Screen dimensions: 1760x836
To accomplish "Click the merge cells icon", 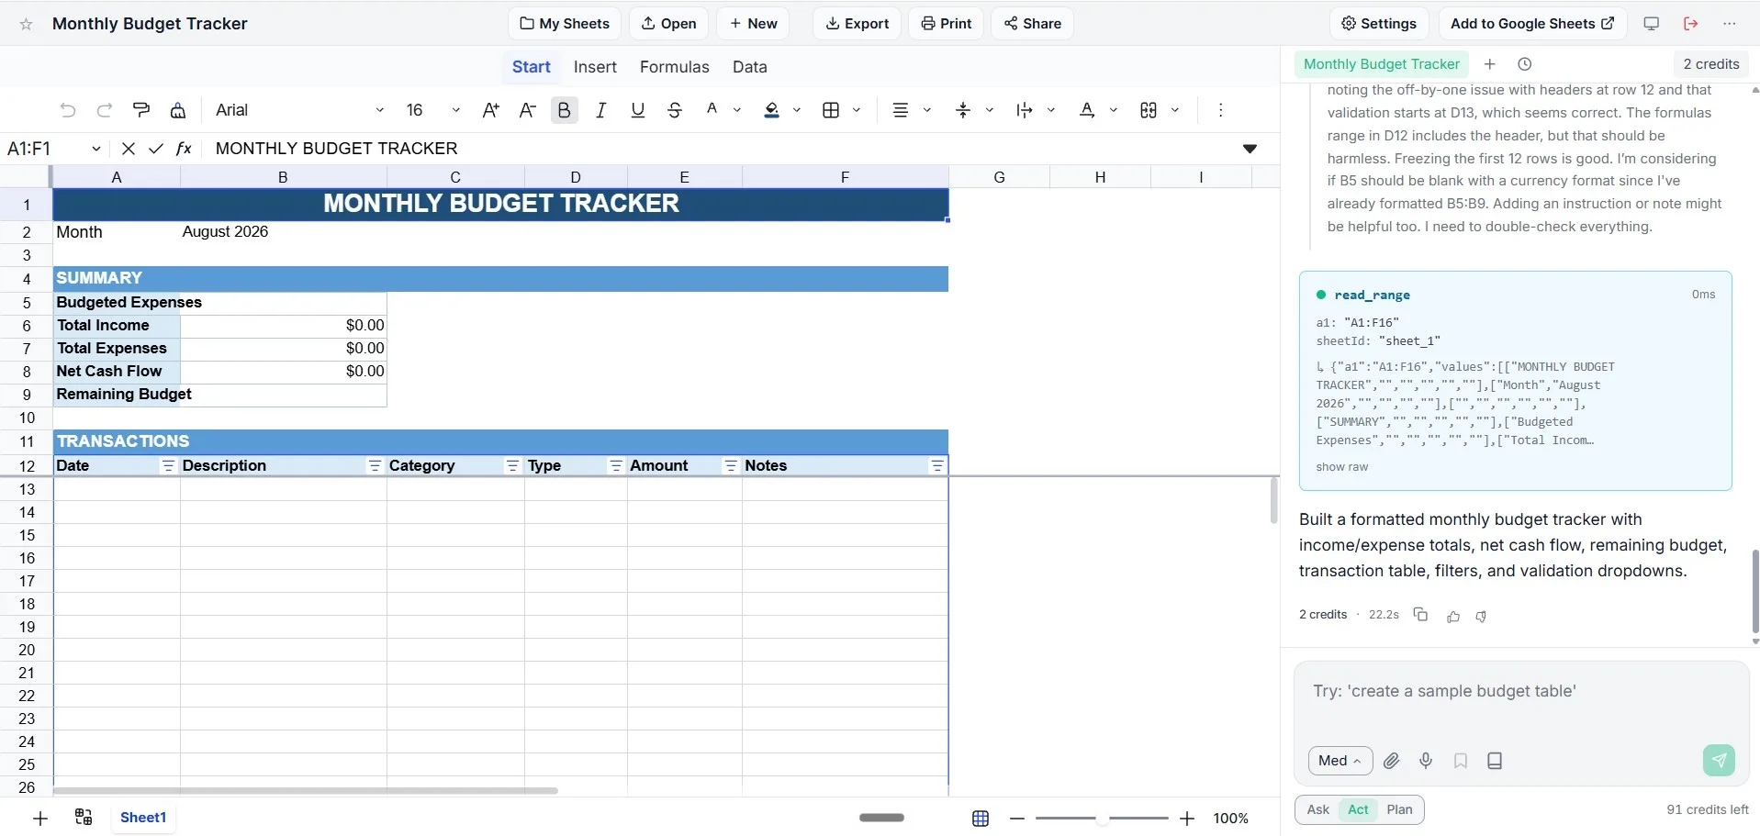I will (x=1149, y=110).
